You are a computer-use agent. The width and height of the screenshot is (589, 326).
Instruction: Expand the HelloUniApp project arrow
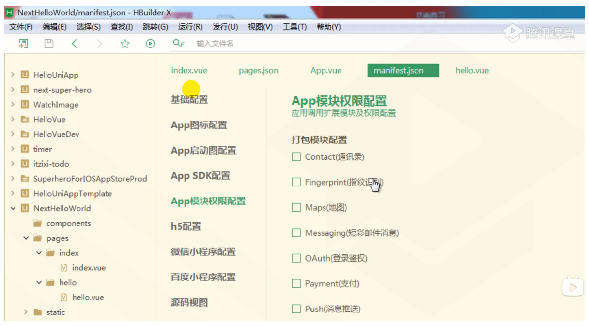[x=13, y=75]
